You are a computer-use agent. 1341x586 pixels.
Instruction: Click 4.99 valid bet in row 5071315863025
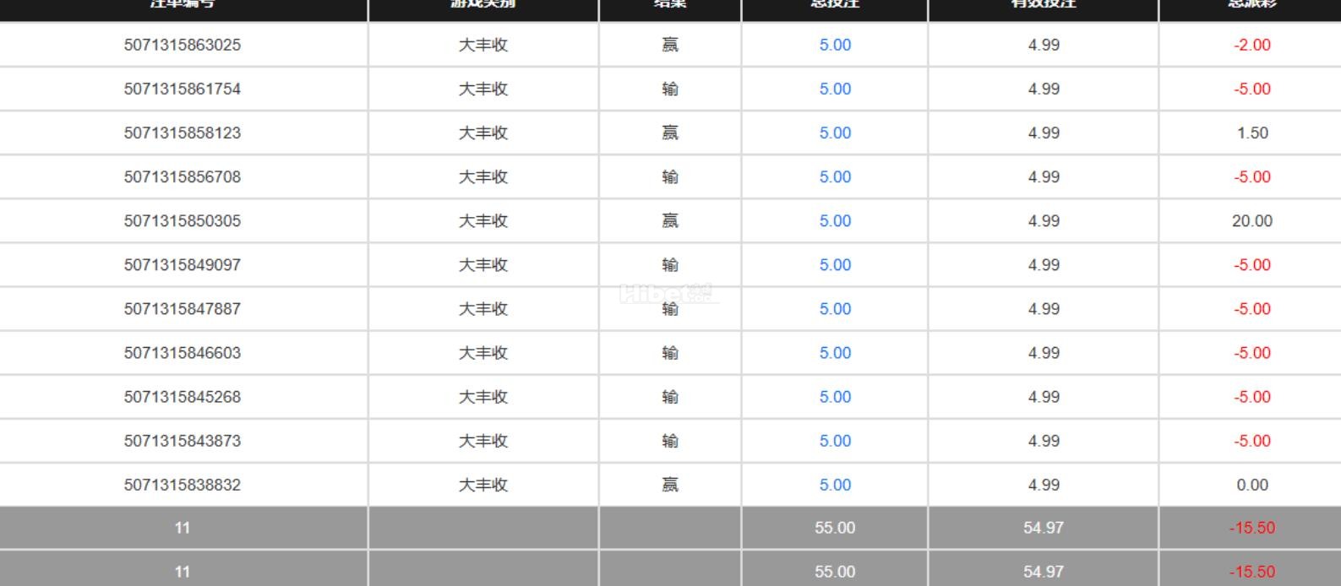pos(1044,45)
